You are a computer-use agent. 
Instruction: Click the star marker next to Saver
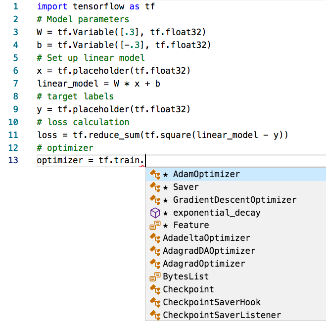click(x=166, y=187)
